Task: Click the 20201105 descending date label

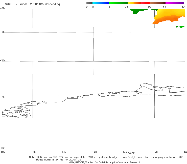Action: click(45, 4)
